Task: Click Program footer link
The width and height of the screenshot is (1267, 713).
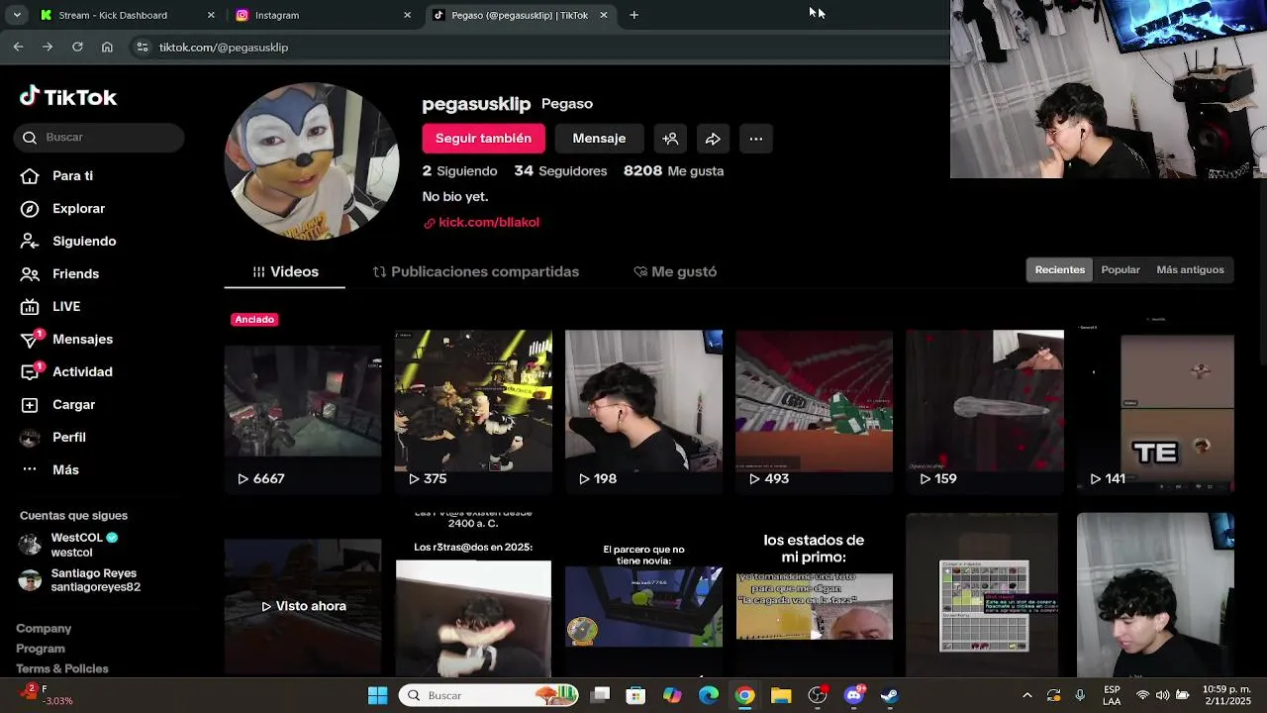Action: tap(41, 649)
